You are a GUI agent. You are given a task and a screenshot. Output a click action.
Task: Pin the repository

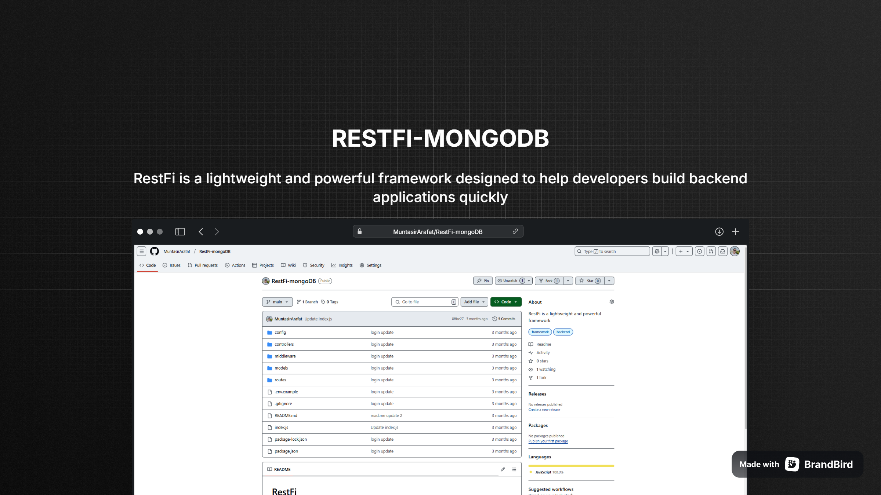483,281
